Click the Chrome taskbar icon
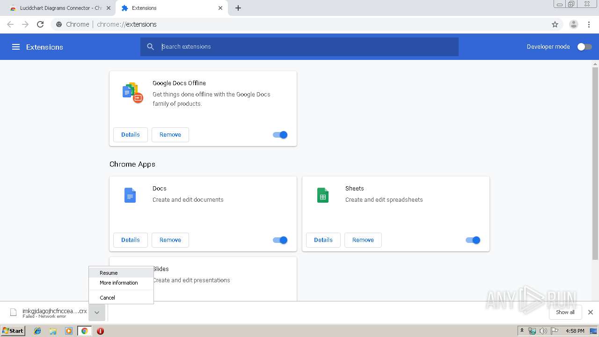 point(84,331)
